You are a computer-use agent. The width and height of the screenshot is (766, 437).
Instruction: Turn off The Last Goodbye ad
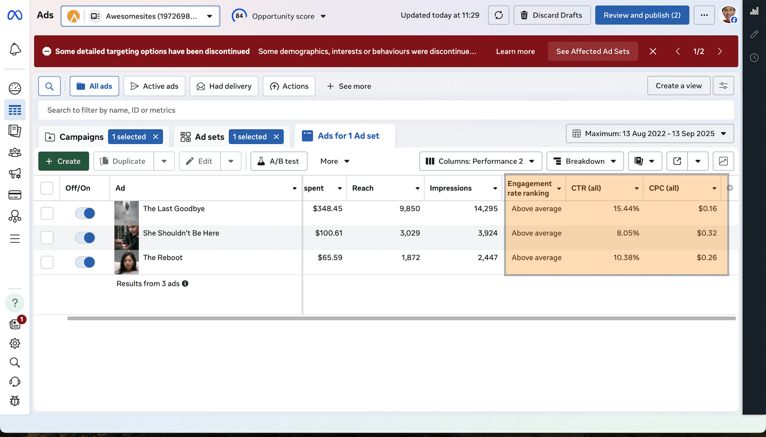point(85,213)
